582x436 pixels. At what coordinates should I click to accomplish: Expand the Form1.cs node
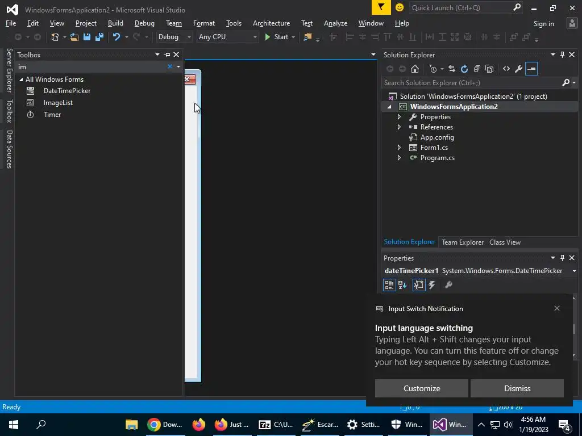400,148
